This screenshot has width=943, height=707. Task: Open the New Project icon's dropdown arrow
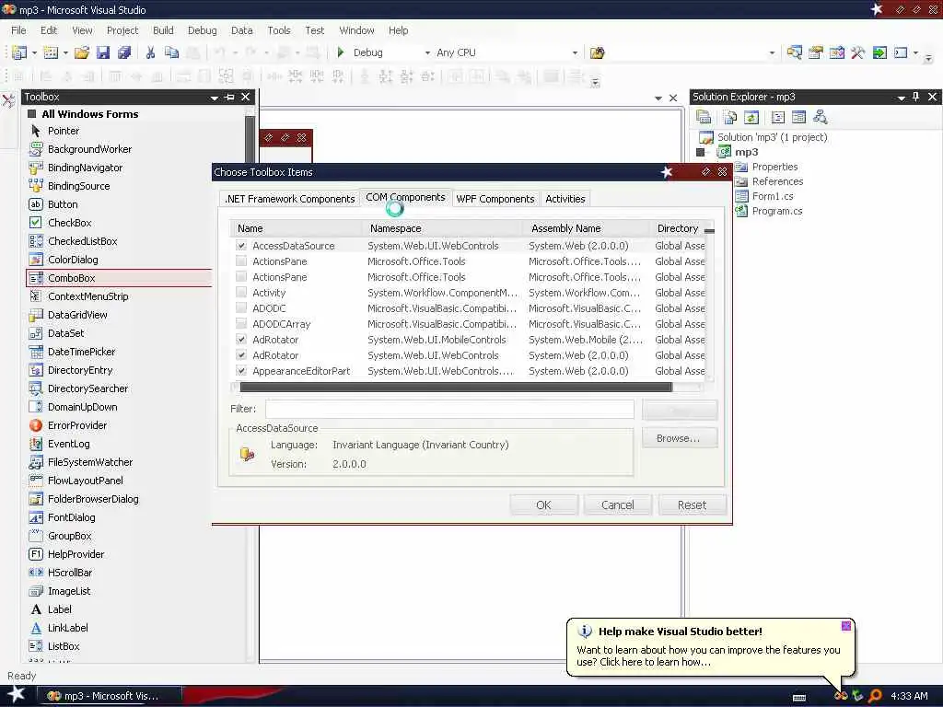(x=34, y=52)
